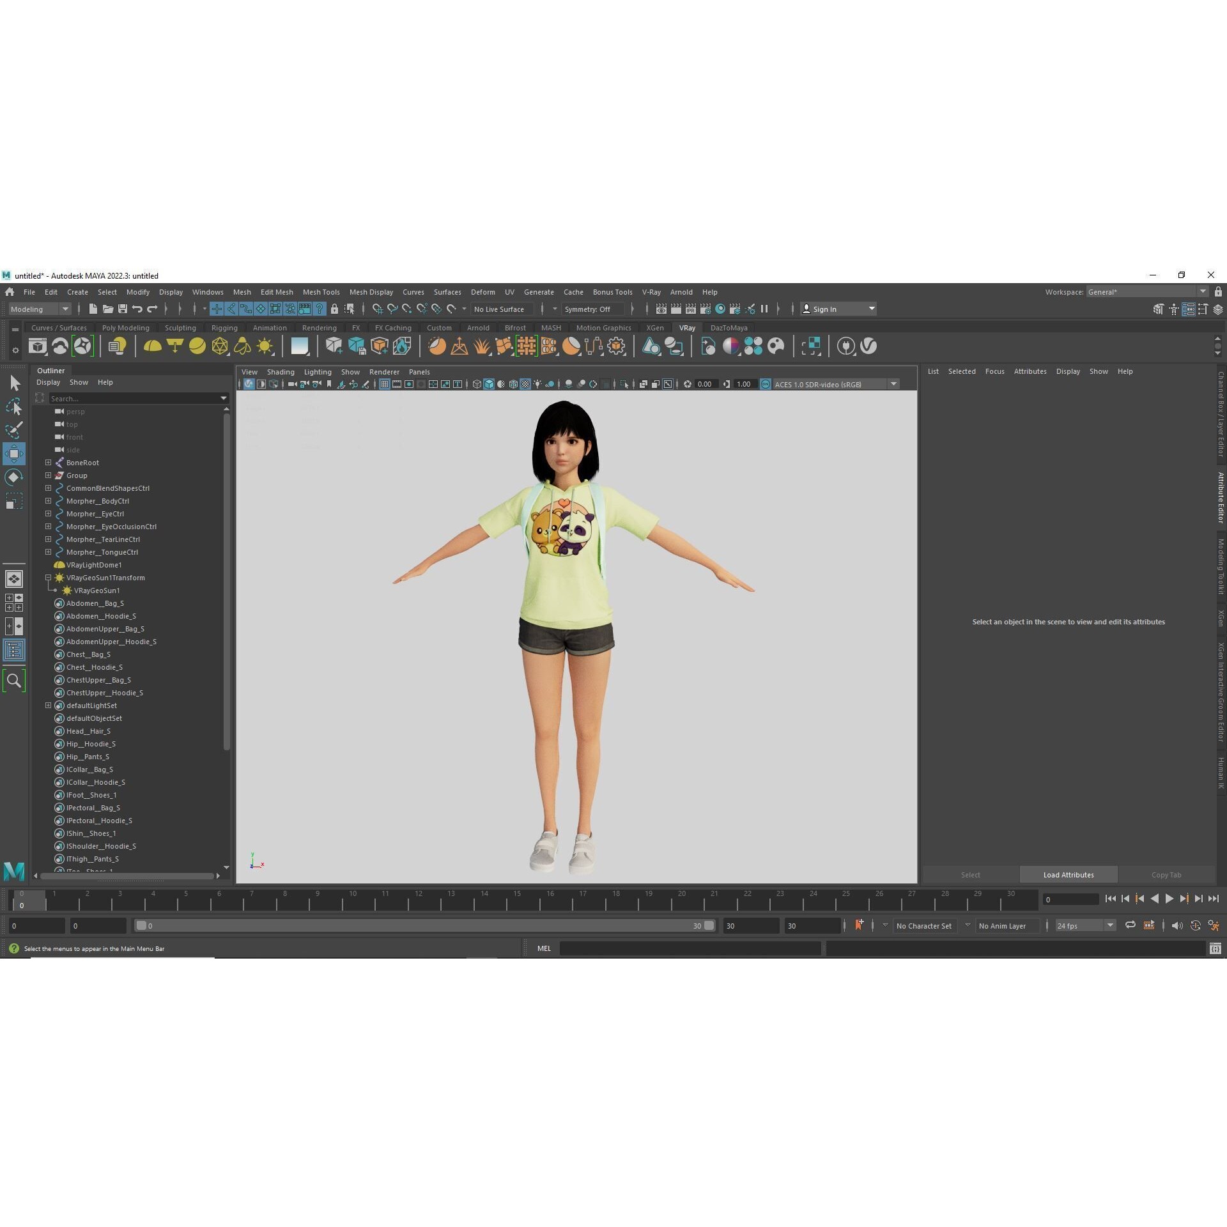Click the Load Attributes button
The width and height of the screenshot is (1227, 1227).
pyautogui.click(x=1069, y=875)
